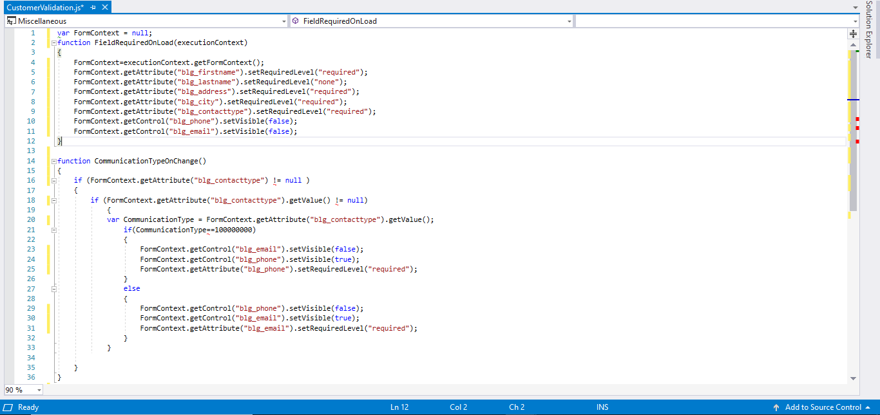Viewport: 880px width, 415px height.
Task: Toggle the INS insert mode indicator
Action: pyautogui.click(x=602, y=407)
